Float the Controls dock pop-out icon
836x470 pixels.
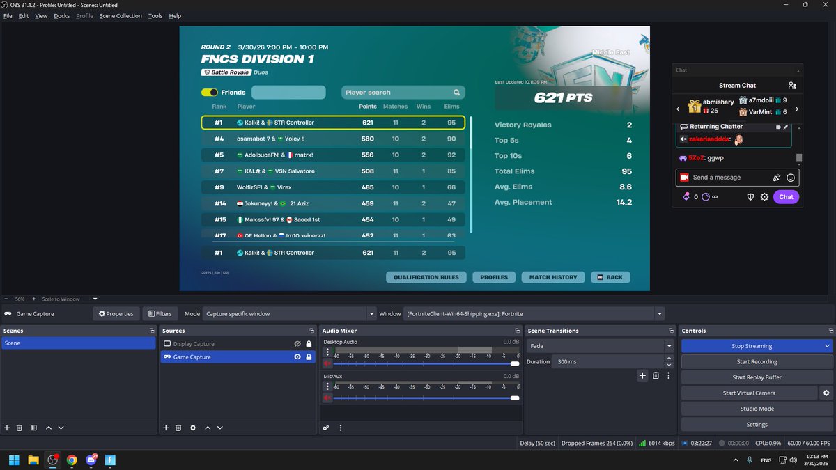coord(829,331)
